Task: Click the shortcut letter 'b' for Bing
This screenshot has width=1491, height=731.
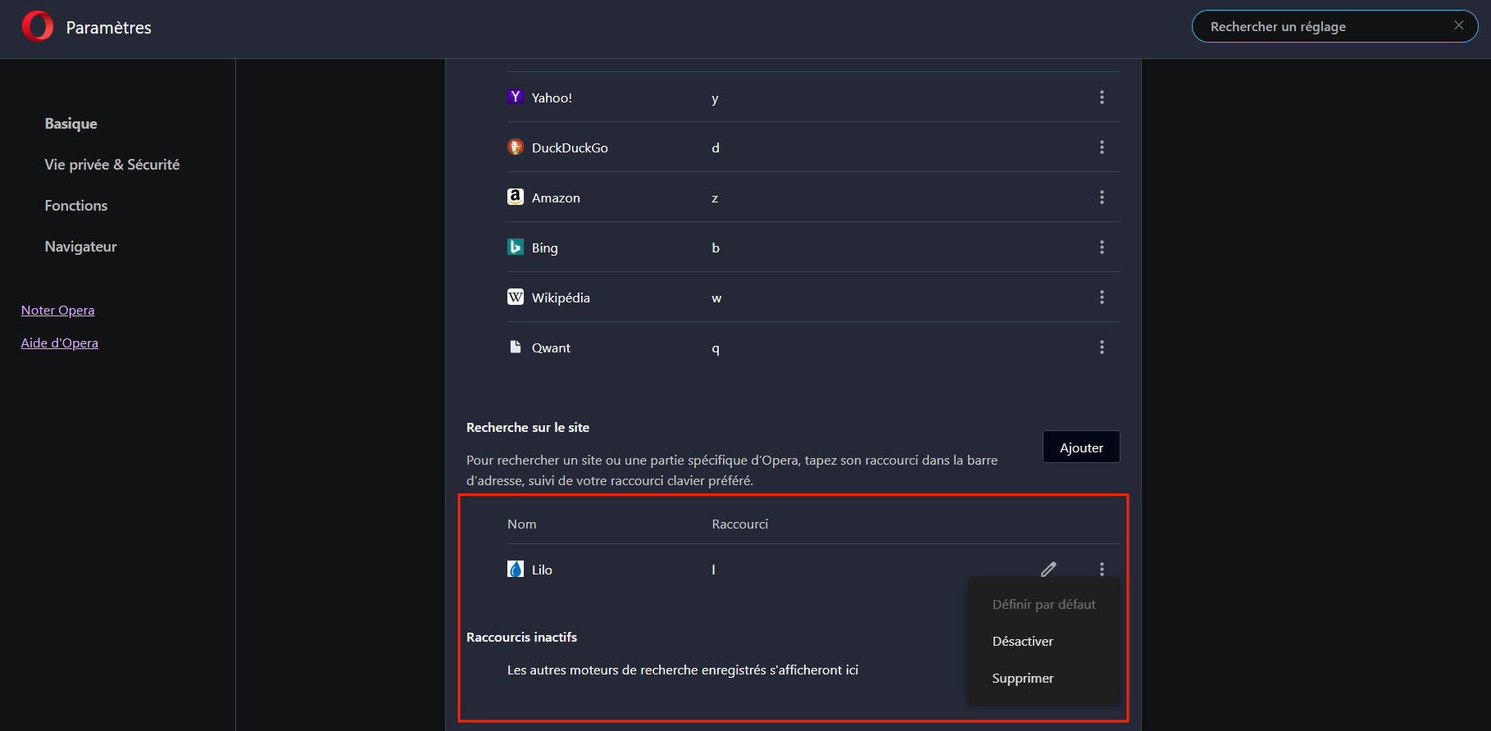Action: 716,247
